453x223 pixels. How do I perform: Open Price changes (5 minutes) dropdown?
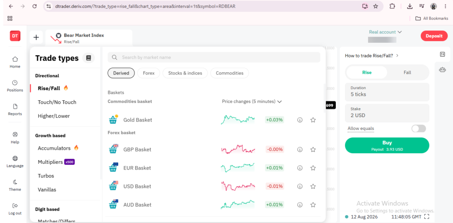click(252, 102)
